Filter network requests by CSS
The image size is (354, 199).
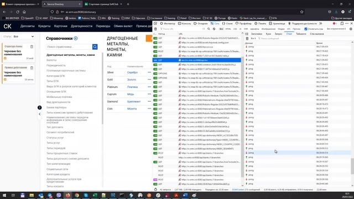235,29
